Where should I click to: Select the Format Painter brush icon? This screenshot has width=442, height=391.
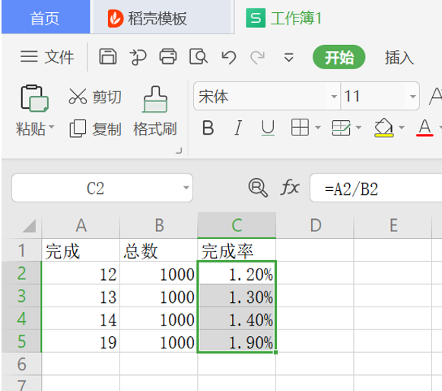pos(155,99)
